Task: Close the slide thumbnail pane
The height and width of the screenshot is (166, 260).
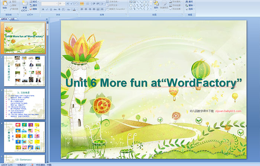Action: 47,19
